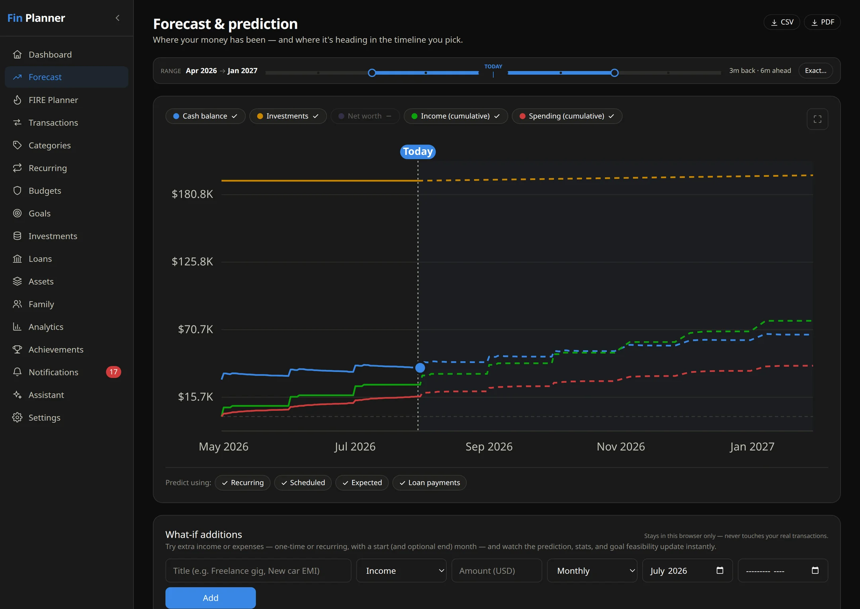The height and width of the screenshot is (609, 860).
Task: Click the Amount (USD) input
Action: [x=496, y=571]
